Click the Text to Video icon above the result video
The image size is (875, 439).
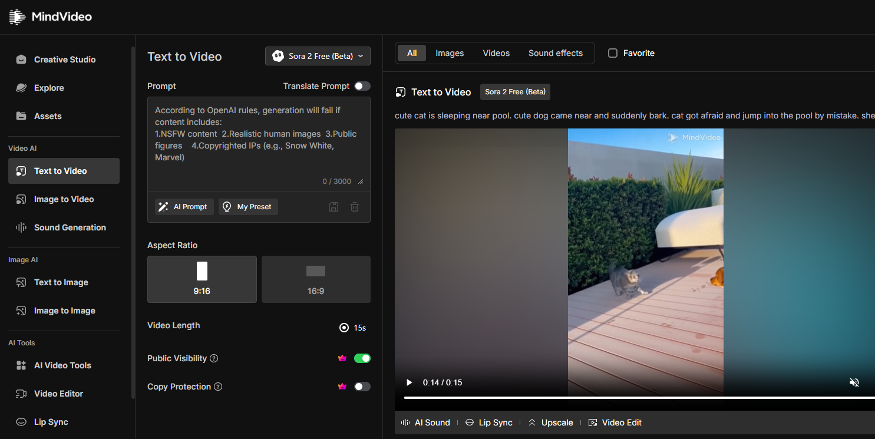[x=401, y=92]
